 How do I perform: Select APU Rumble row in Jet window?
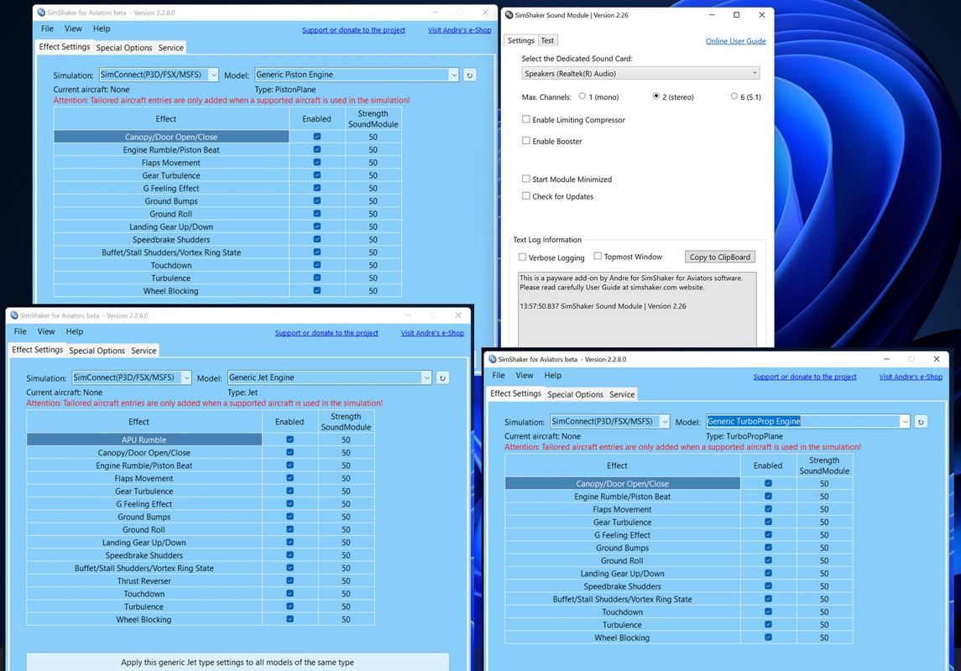[x=144, y=440]
